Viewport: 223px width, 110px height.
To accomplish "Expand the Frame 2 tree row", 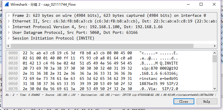I will (x=9, y=15).
